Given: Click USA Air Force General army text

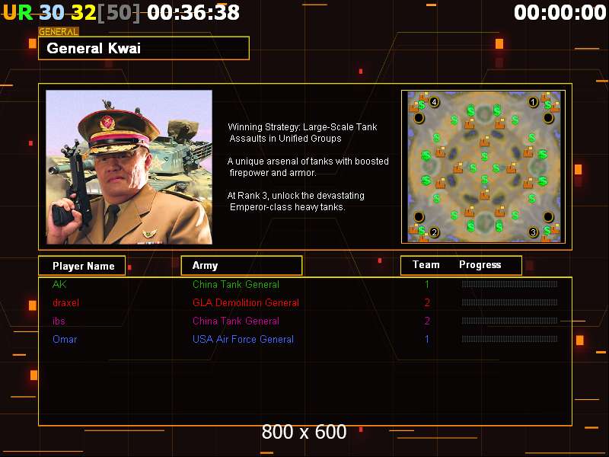Looking at the screenshot, I should [243, 339].
